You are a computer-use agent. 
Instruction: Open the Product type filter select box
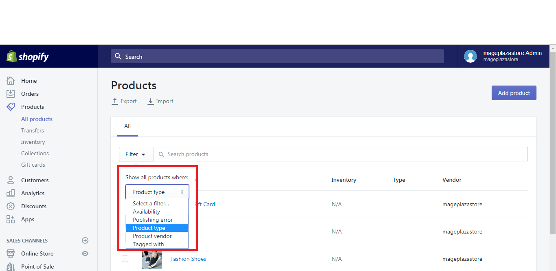click(157, 192)
